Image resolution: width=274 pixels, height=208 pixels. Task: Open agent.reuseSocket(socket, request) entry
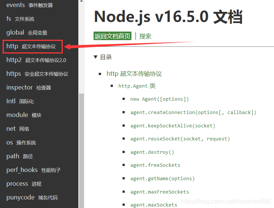(x=180, y=139)
